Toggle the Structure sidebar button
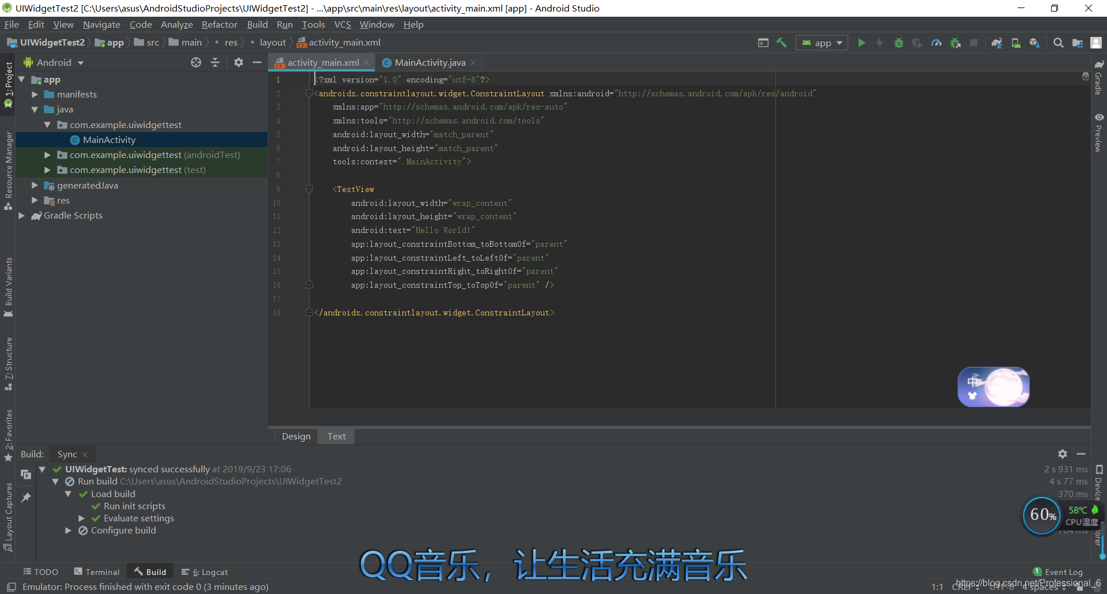This screenshot has height=594, width=1107. click(8, 364)
